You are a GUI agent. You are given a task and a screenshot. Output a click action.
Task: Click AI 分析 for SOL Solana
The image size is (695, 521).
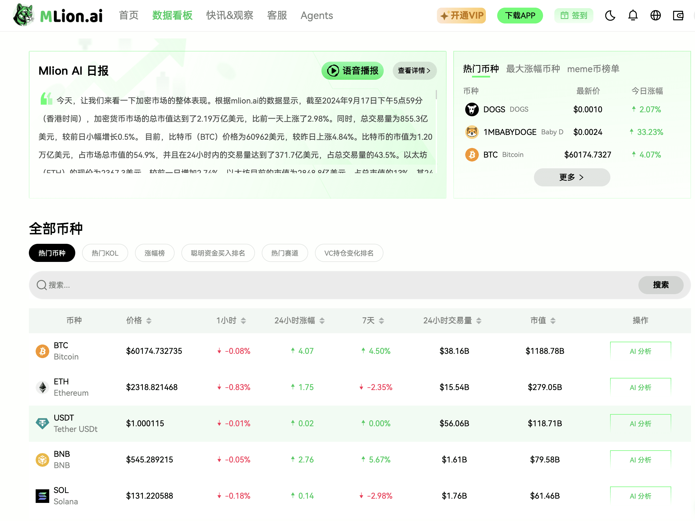(640, 496)
